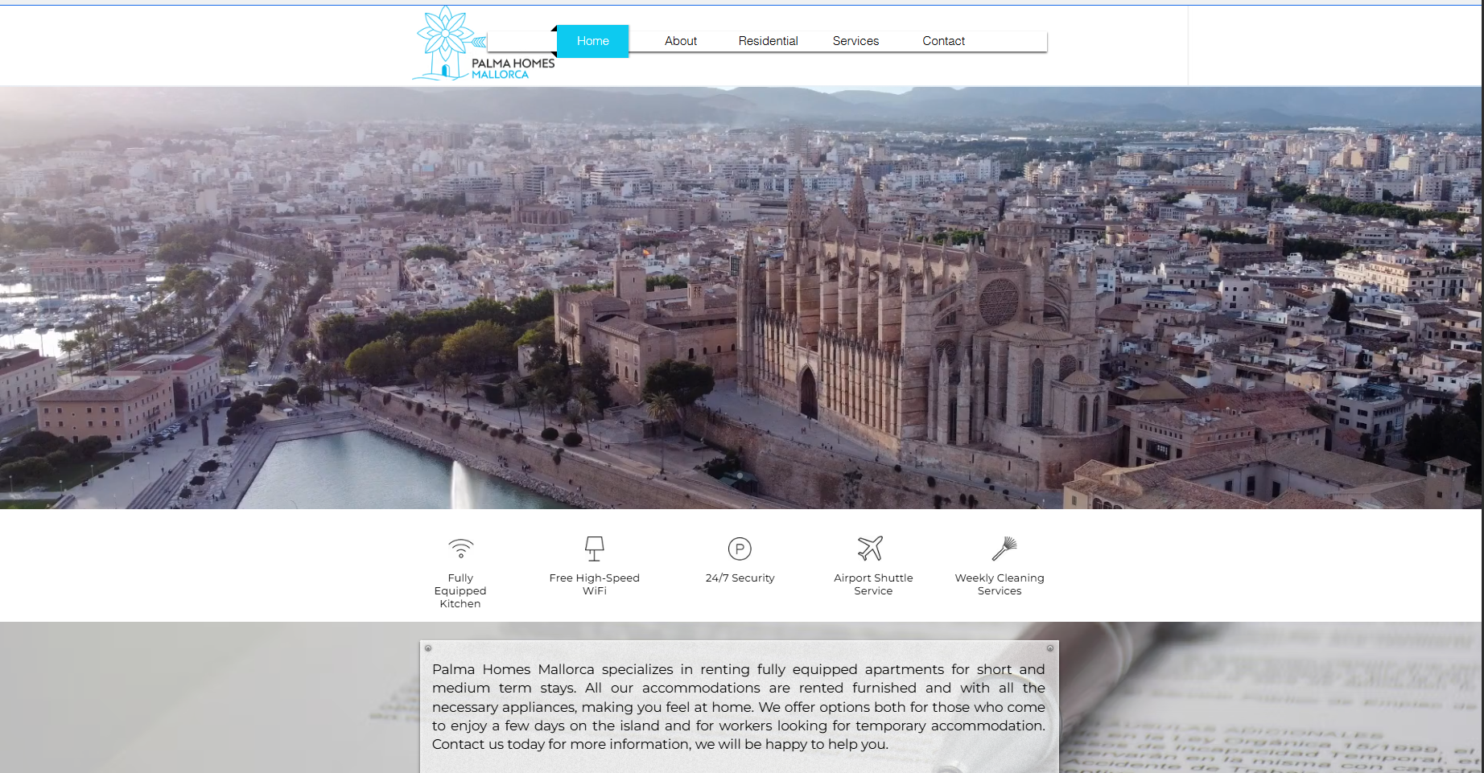1484x773 pixels.
Task: Click the "Weekly Cleaning Services" label
Action: [x=1000, y=584]
